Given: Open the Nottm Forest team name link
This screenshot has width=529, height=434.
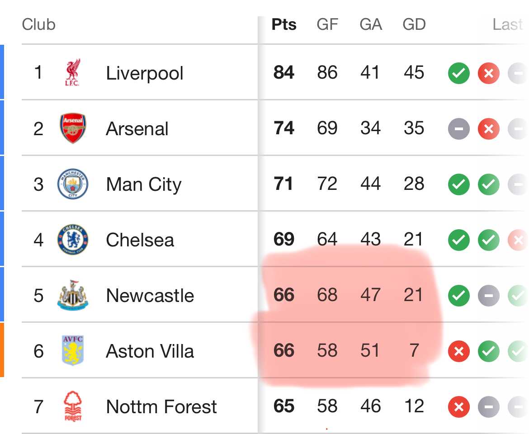Looking at the screenshot, I should 161,407.
